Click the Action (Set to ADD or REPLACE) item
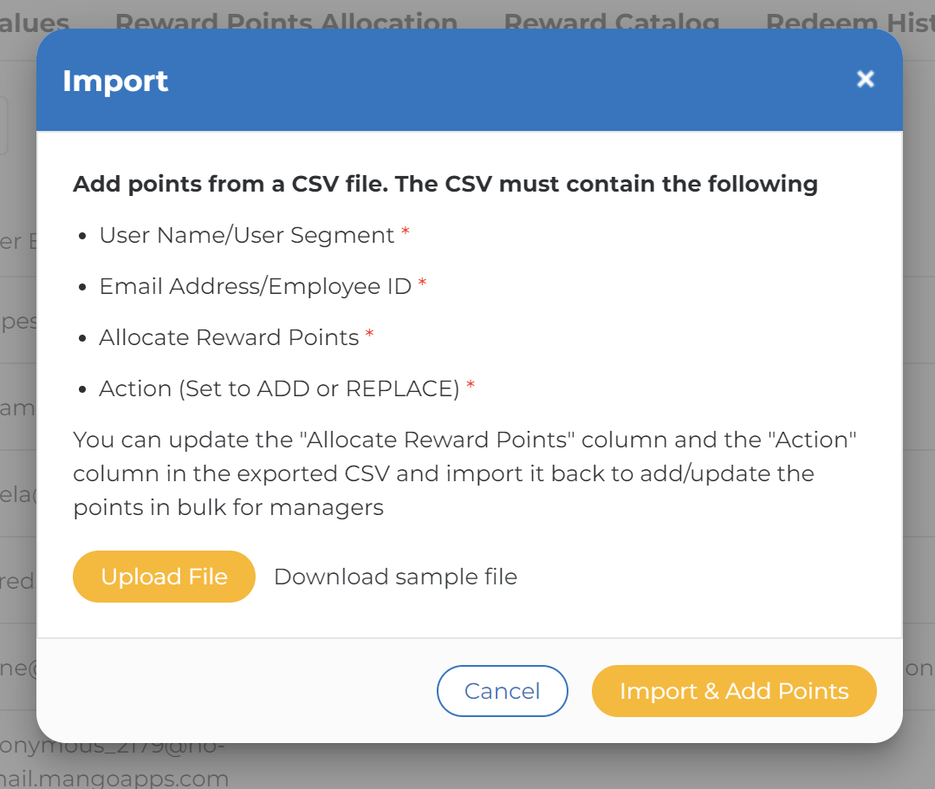The width and height of the screenshot is (935, 789). [x=279, y=388]
